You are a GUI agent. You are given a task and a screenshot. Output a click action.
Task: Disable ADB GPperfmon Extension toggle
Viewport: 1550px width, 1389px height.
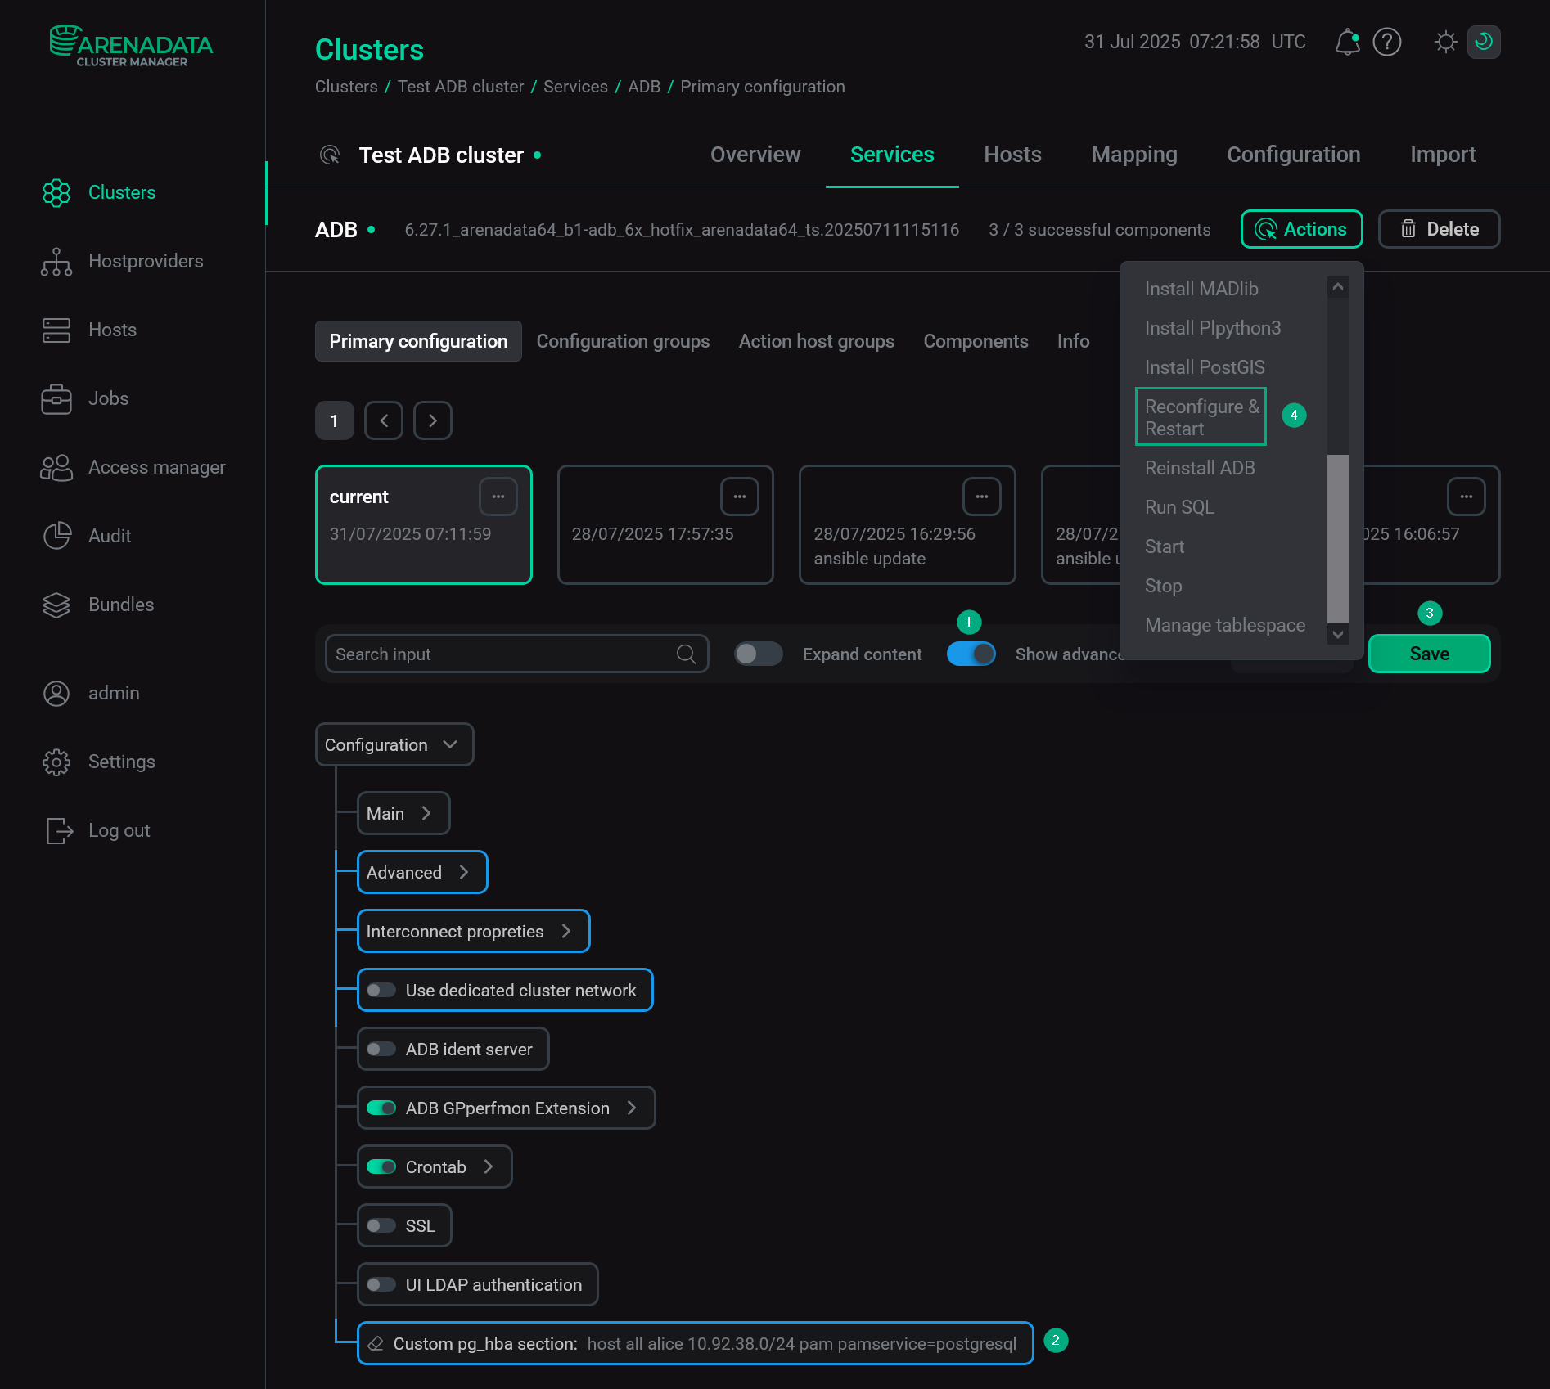coord(381,1108)
